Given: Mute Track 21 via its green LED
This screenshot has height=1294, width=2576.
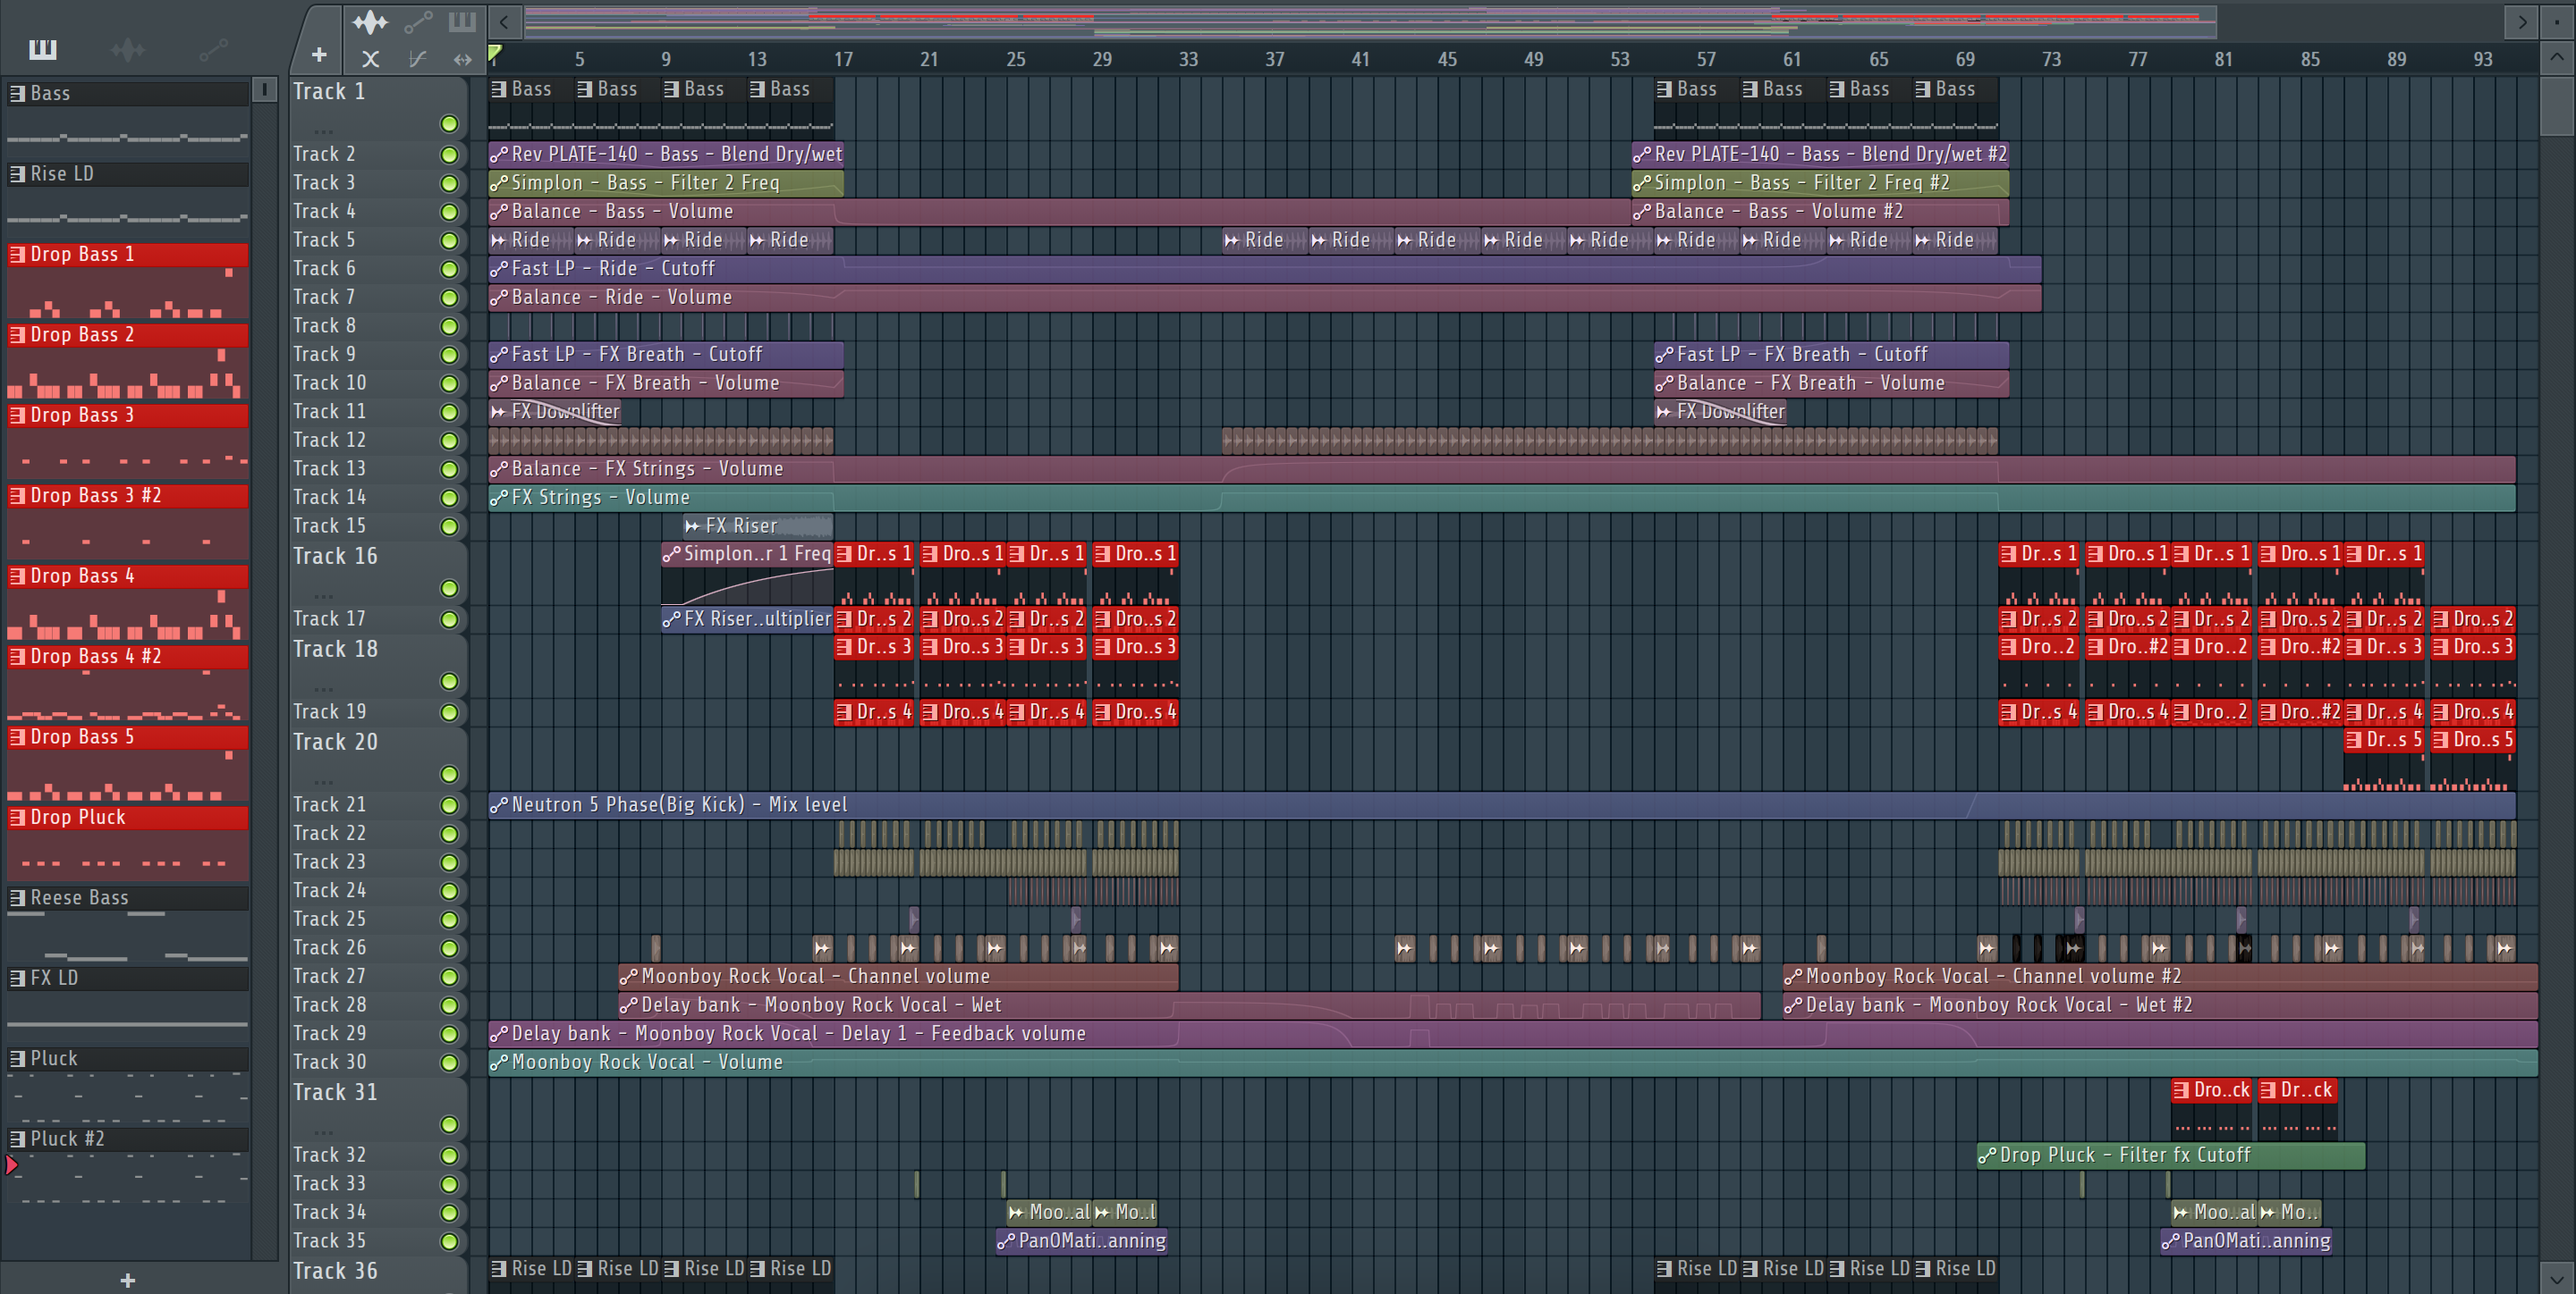Looking at the screenshot, I should point(449,805).
